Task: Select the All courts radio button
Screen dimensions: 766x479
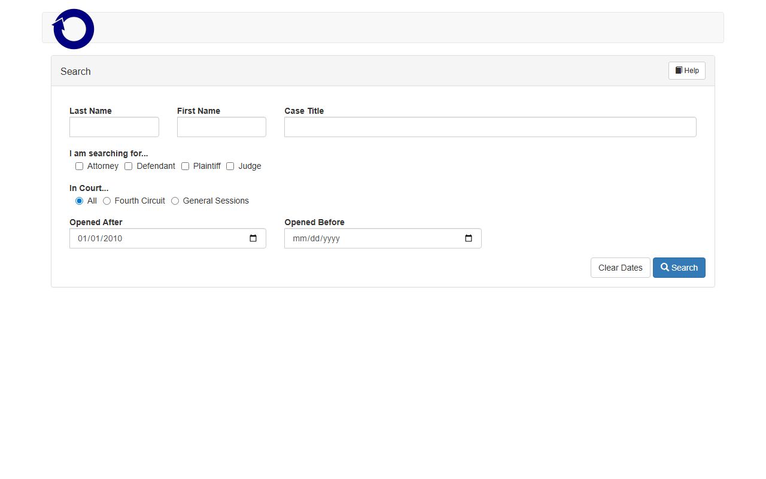Action: point(79,201)
